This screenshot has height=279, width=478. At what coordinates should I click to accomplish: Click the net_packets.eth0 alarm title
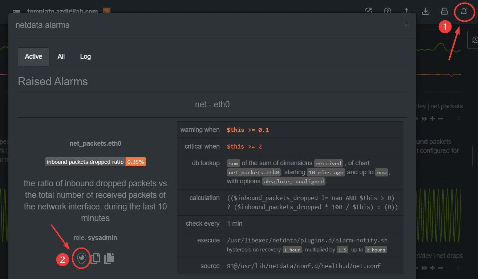(95, 143)
